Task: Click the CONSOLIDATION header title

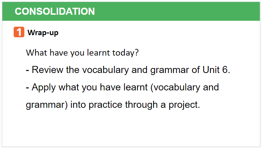Action: 55,11
